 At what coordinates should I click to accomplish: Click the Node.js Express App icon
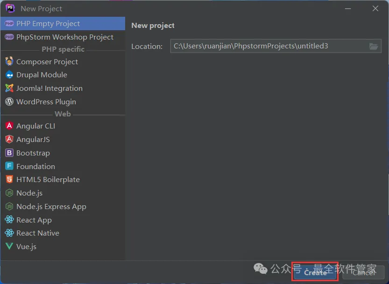point(9,206)
